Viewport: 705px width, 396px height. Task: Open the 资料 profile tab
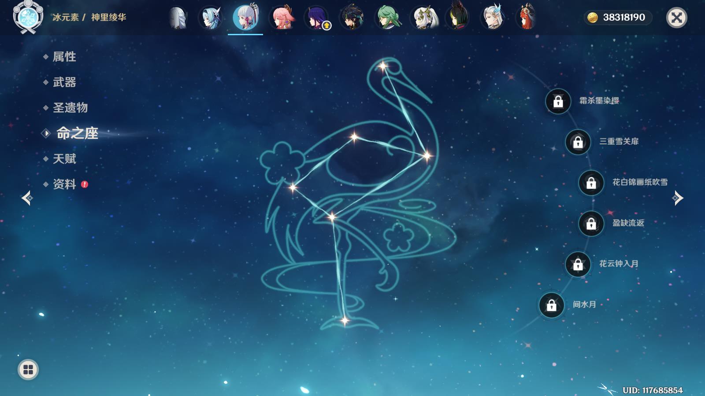[x=64, y=184]
